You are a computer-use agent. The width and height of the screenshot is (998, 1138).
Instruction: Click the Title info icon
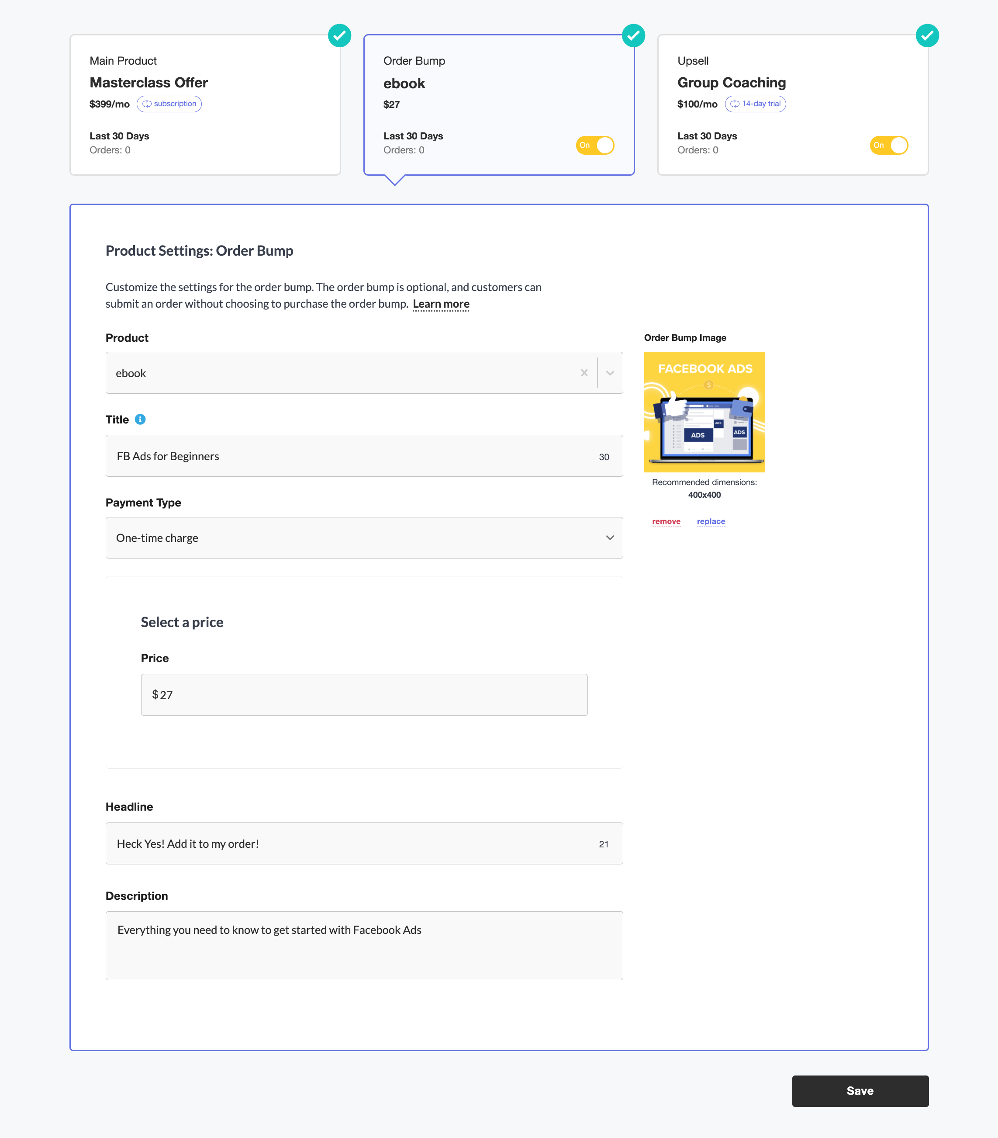coord(140,419)
